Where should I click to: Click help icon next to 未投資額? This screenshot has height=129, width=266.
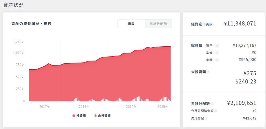click(x=208, y=72)
